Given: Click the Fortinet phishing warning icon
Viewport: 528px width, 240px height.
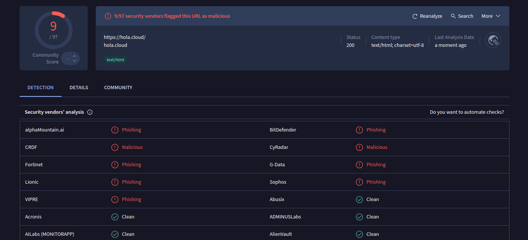Looking at the screenshot, I should coord(115,165).
